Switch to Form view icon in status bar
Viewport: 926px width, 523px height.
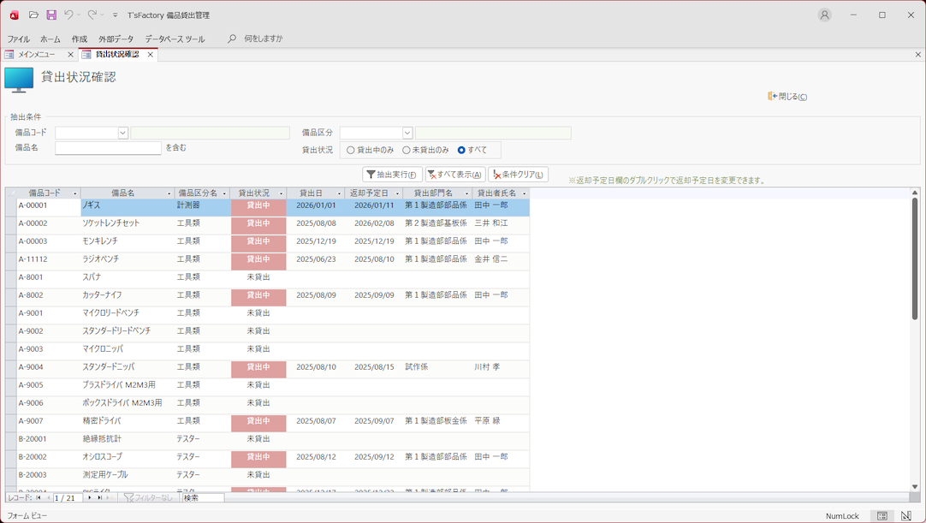881,516
